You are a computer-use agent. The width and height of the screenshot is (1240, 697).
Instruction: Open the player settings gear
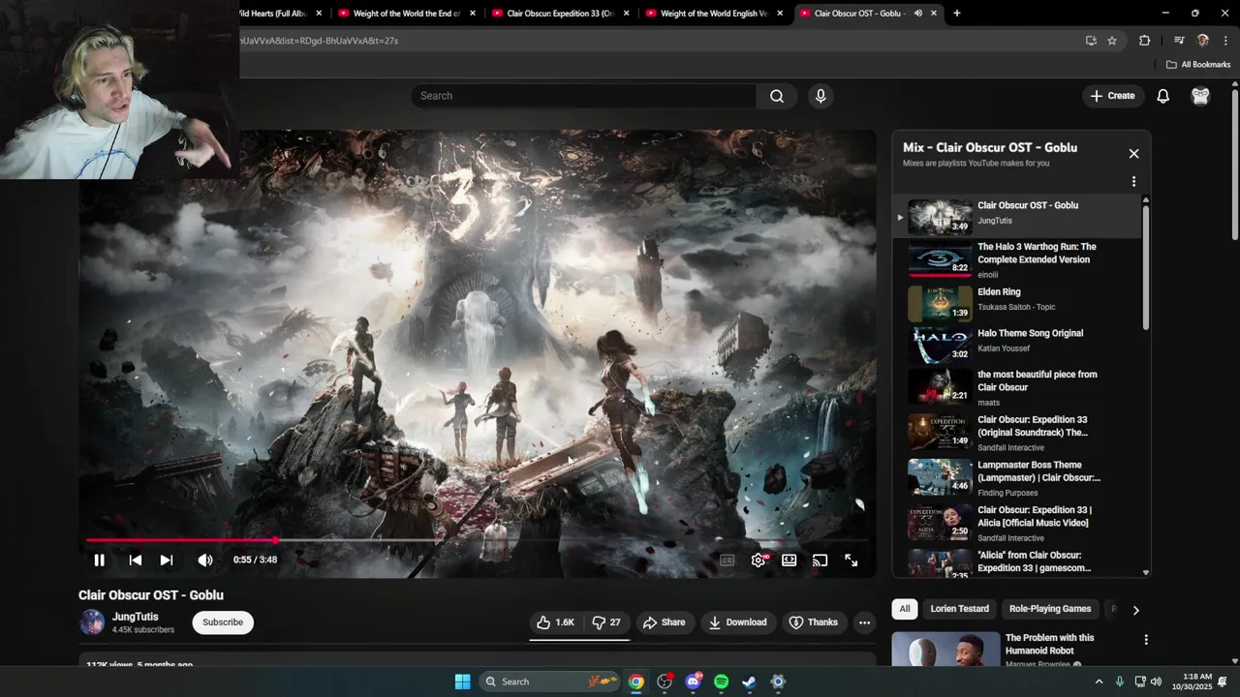point(759,560)
